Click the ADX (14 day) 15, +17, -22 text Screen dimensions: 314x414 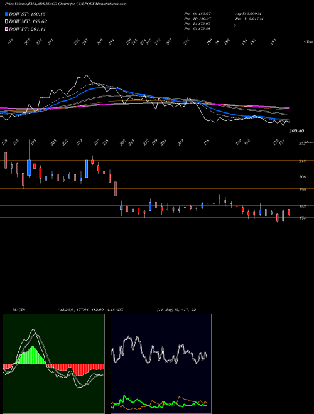point(156,310)
